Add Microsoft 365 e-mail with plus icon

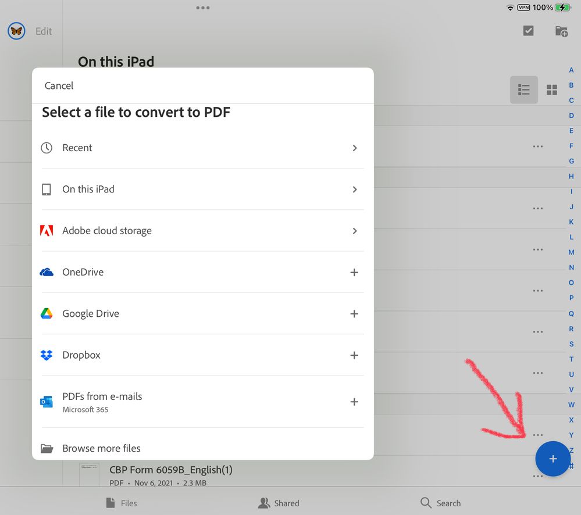point(354,402)
